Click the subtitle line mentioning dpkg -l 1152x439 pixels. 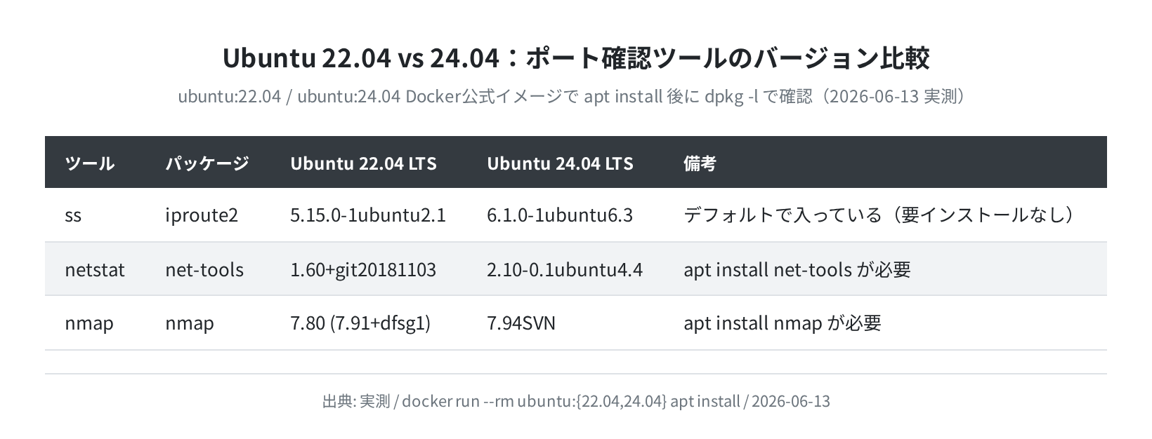576,96
